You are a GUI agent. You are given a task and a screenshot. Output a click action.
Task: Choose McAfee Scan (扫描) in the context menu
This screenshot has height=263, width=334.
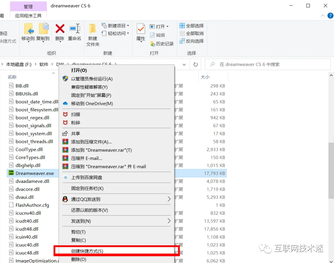pos(116,114)
